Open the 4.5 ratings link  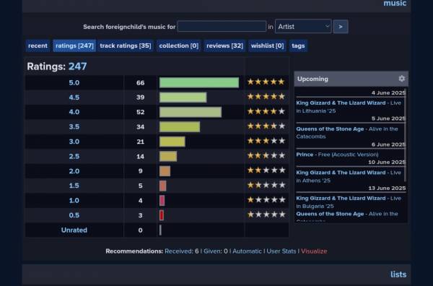pyautogui.click(x=74, y=97)
